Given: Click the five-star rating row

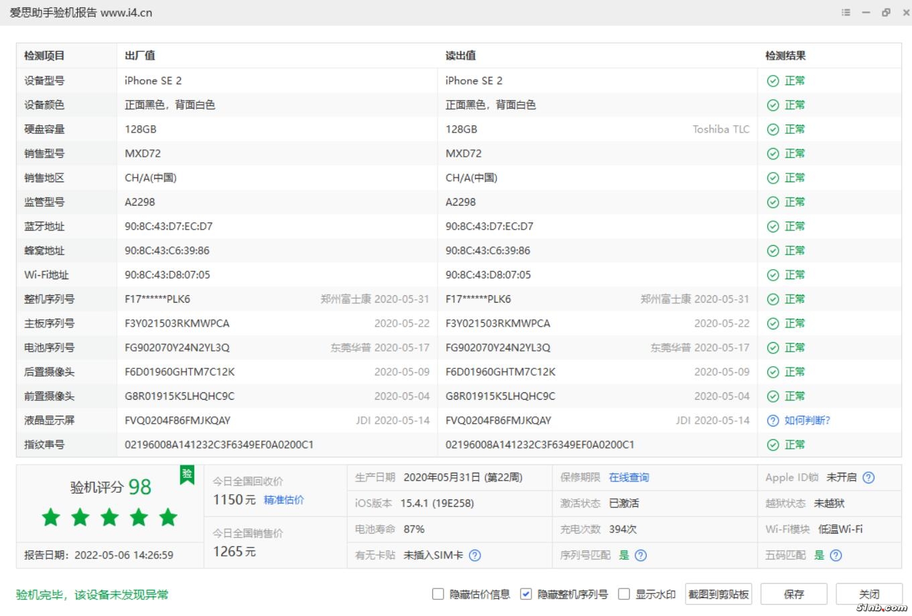Looking at the screenshot, I should [x=110, y=517].
